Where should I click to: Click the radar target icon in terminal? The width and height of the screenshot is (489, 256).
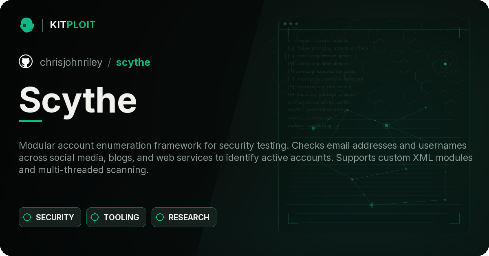pos(445,64)
